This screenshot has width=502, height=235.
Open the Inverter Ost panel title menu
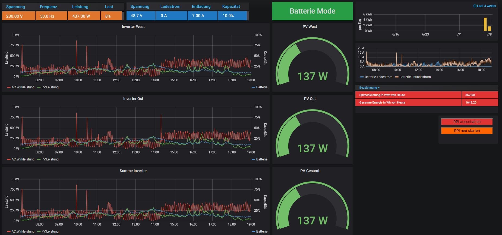click(x=133, y=99)
